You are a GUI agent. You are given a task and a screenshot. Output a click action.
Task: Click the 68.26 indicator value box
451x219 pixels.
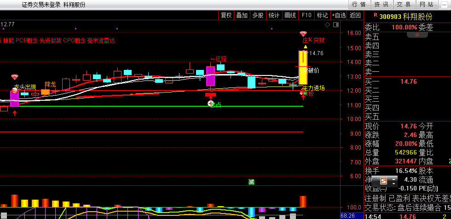348,215
